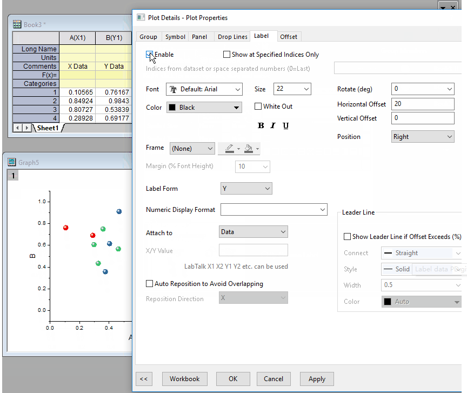This screenshot has width=467, height=393.
Task: Click cell 0.69177 in Book3
Action: click(x=114, y=118)
